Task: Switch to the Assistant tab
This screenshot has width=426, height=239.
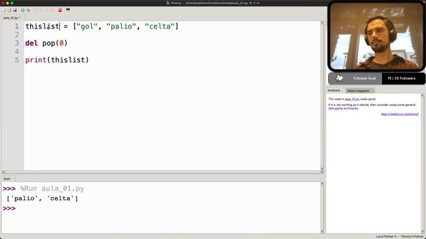Action: [334, 90]
